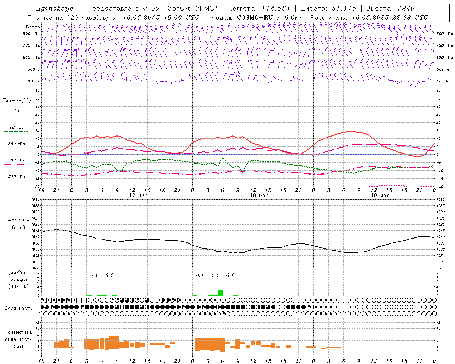Select the Осадки precipitation label
The width and height of the screenshot is (455, 364).
tap(18, 279)
